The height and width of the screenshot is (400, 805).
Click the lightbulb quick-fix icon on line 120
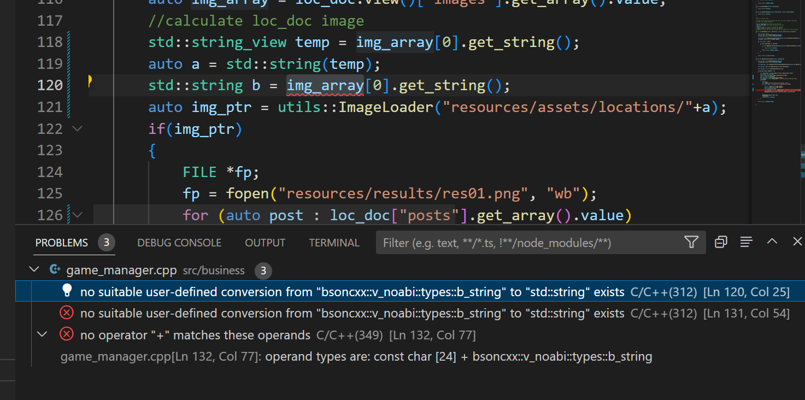[90, 81]
